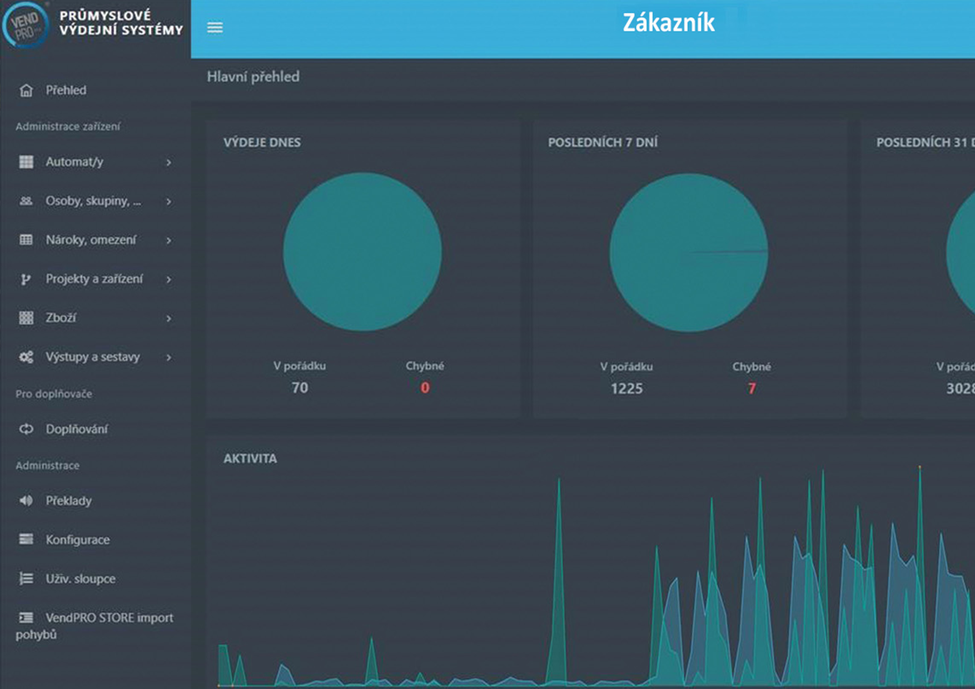The image size is (975, 689).
Task: Expand the Zboží submenu arrow
Action: pos(168,319)
